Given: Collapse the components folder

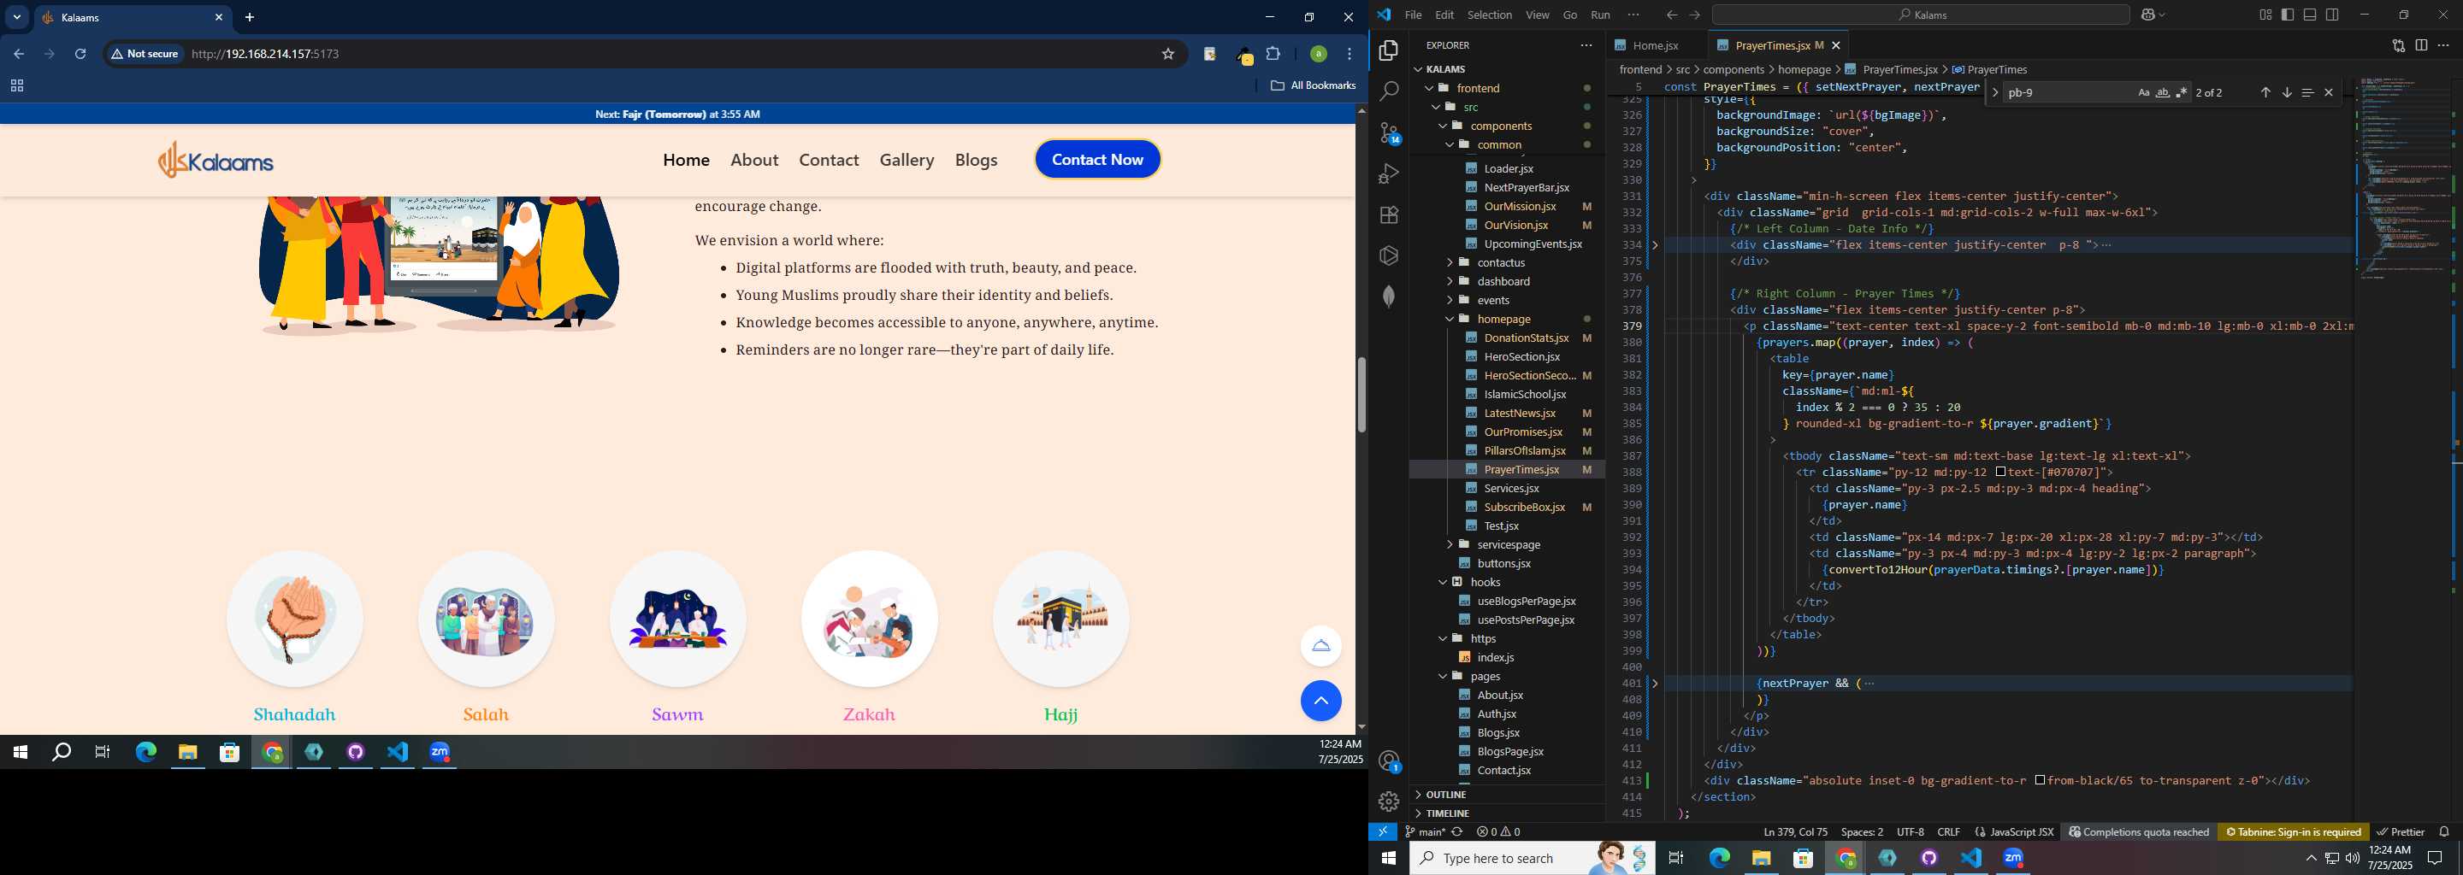Looking at the screenshot, I should 1500,126.
